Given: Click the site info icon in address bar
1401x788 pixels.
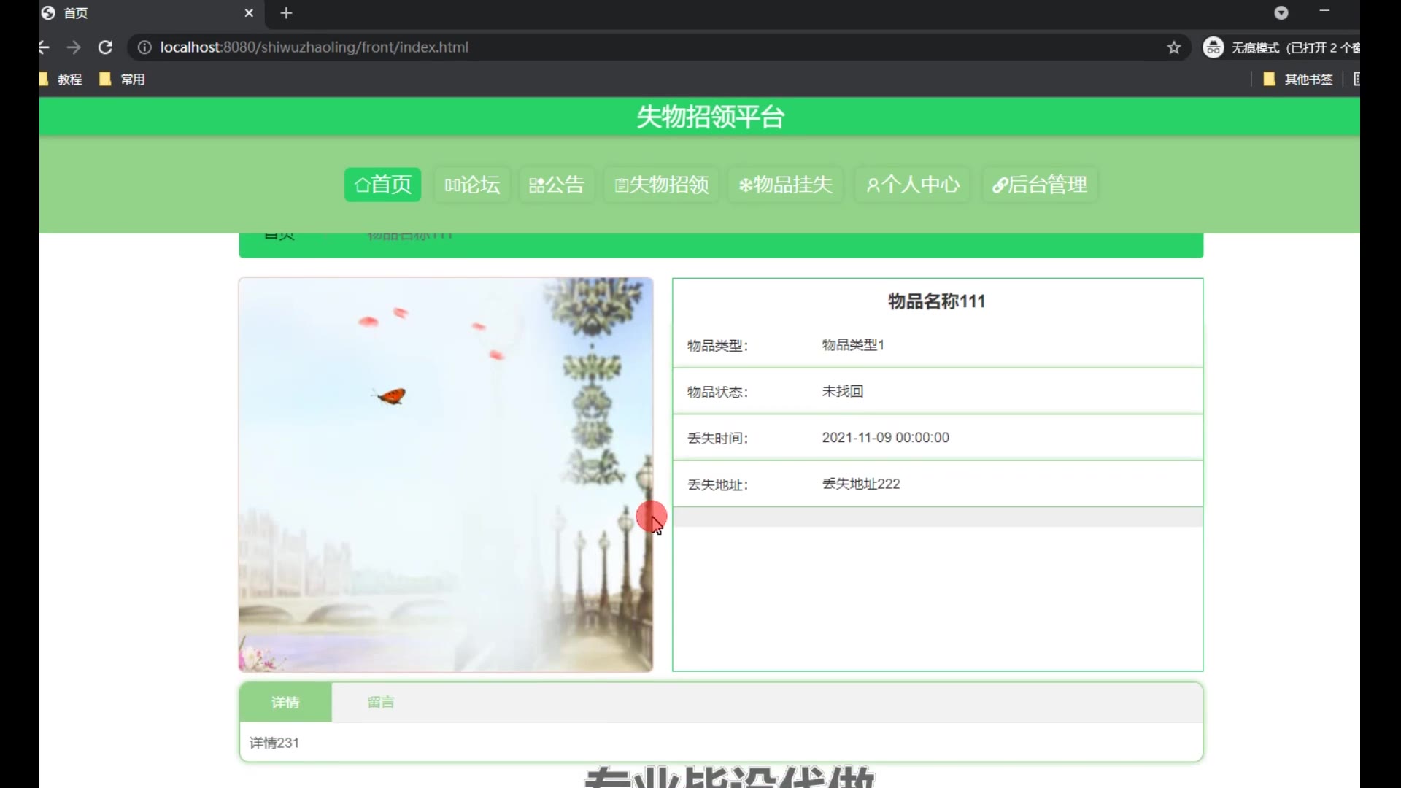Looking at the screenshot, I should point(144,47).
